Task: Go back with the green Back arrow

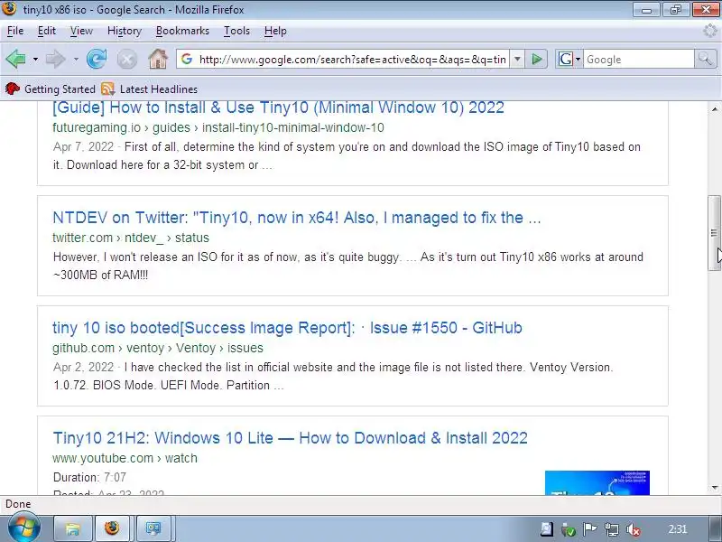Action: pos(15,59)
